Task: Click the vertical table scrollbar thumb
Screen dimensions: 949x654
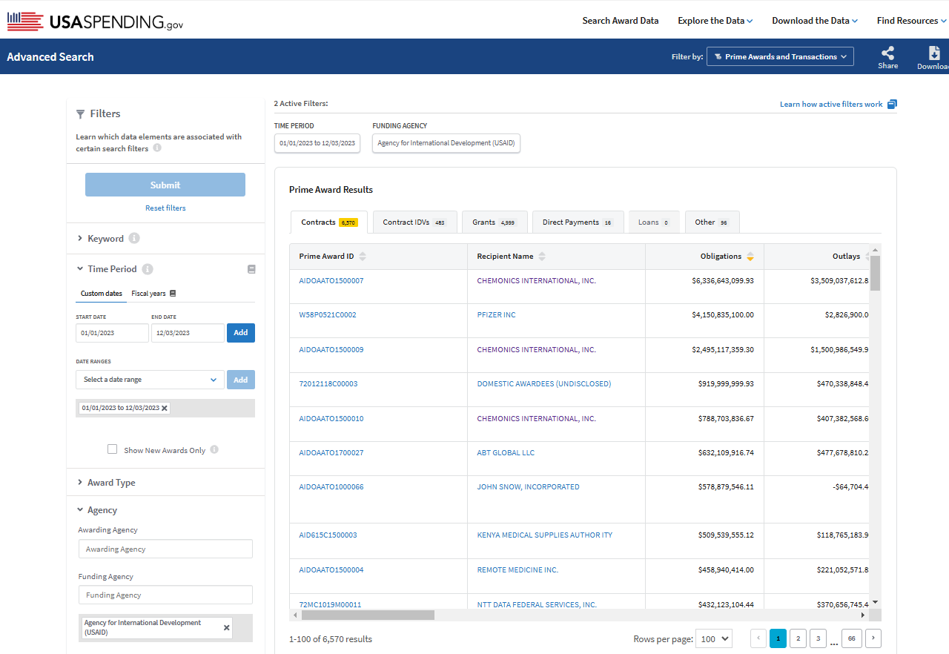Action: [875, 274]
